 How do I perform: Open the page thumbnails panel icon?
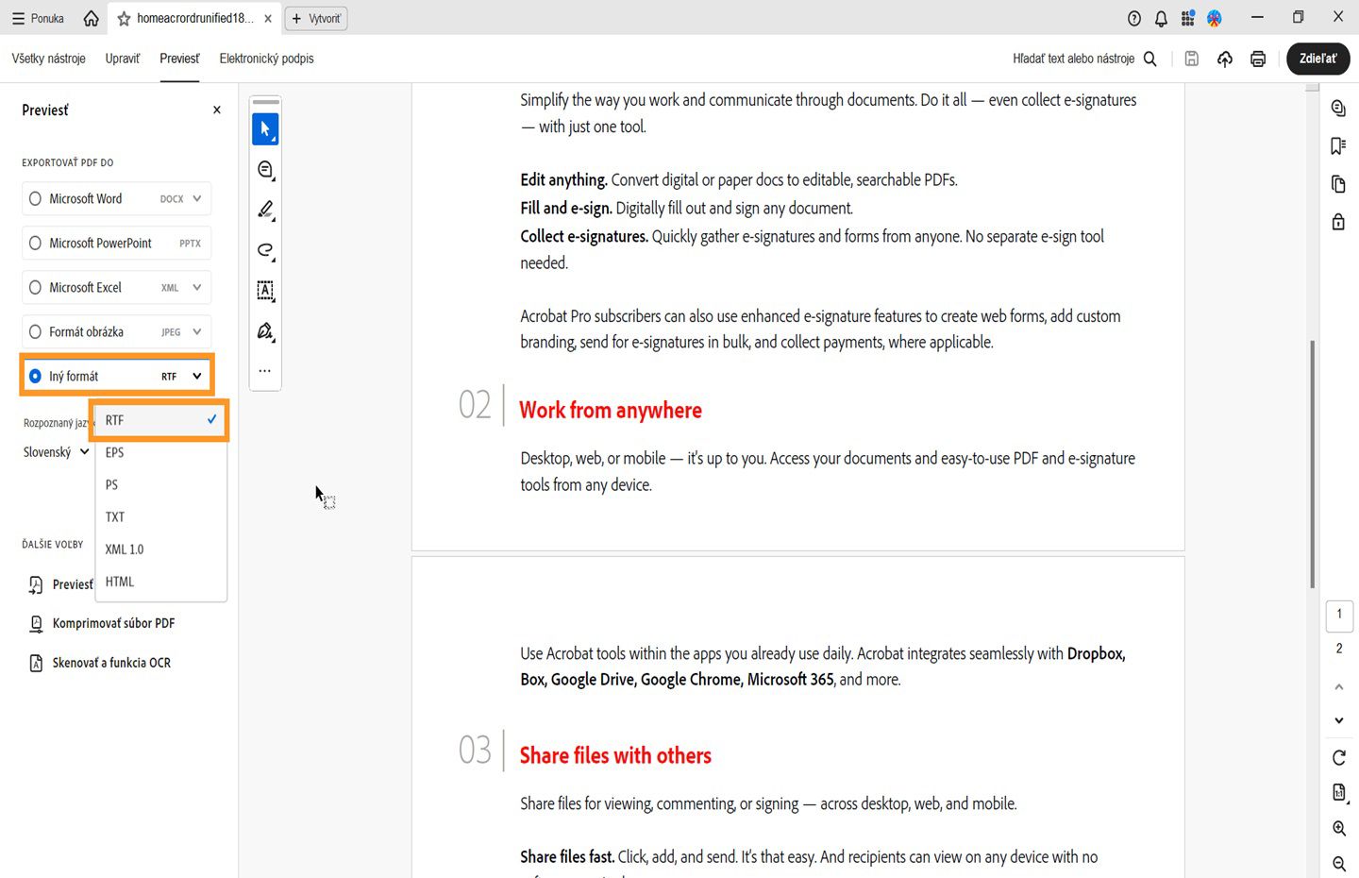pyautogui.click(x=1338, y=184)
